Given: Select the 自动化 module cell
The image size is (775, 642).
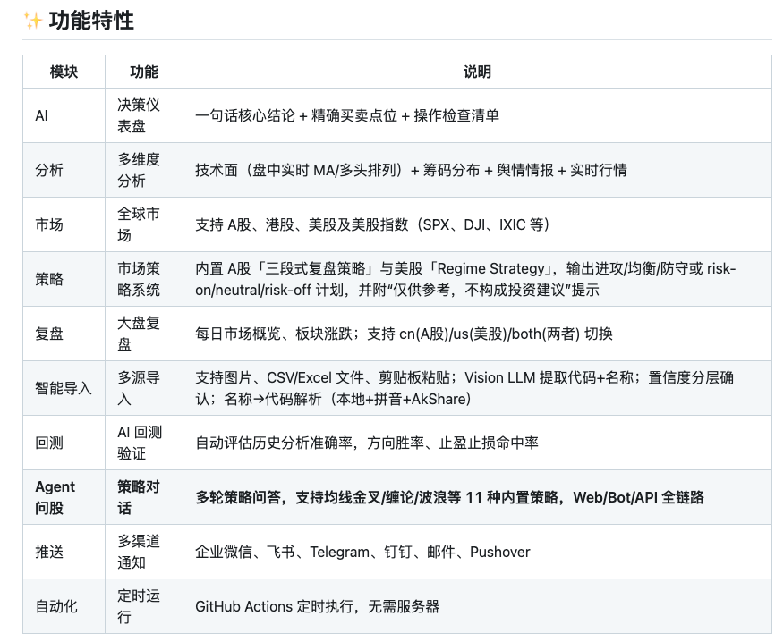Looking at the screenshot, I should pos(64,606).
